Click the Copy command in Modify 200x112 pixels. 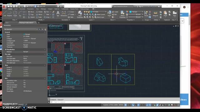[x=31, y=15]
